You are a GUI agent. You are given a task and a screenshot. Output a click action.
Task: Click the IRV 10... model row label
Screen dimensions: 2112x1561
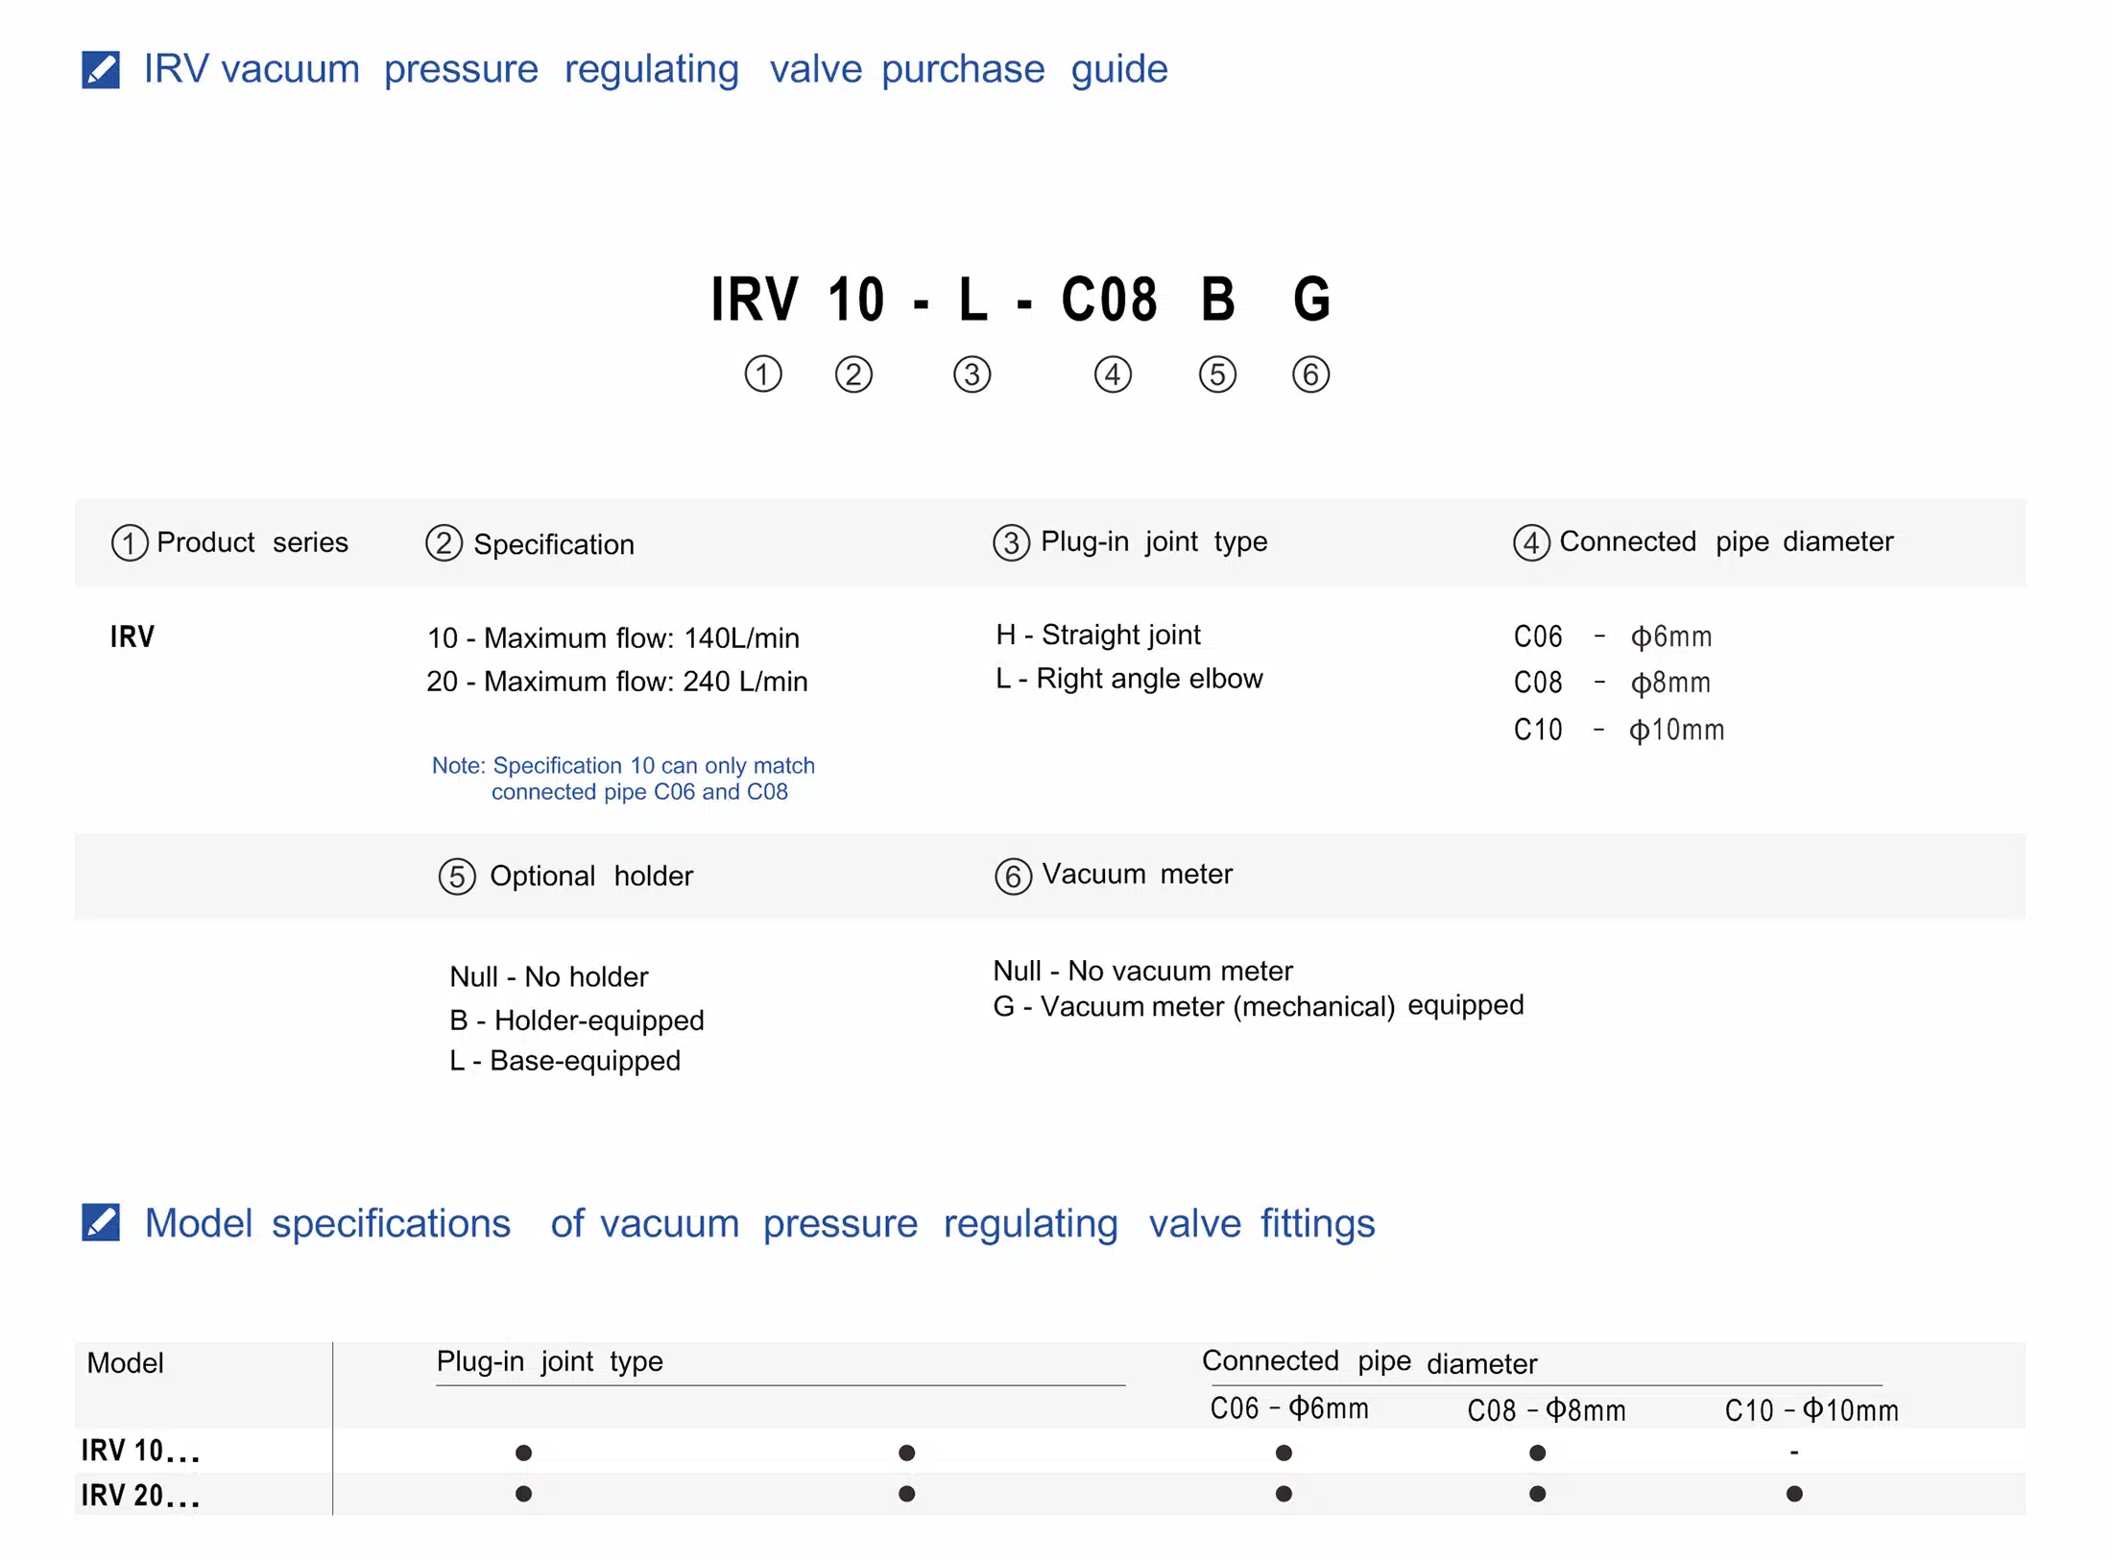(140, 1451)
